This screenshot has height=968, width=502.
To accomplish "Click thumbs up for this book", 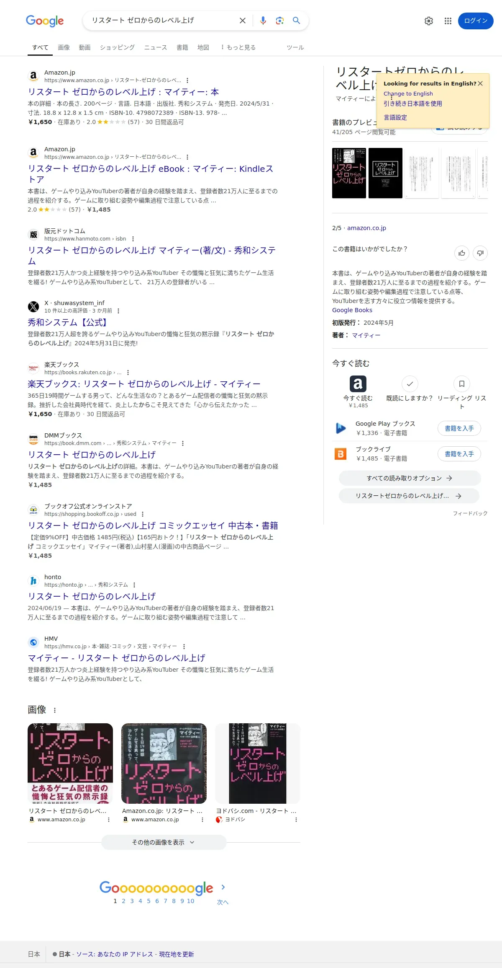I will coord(462,253).
